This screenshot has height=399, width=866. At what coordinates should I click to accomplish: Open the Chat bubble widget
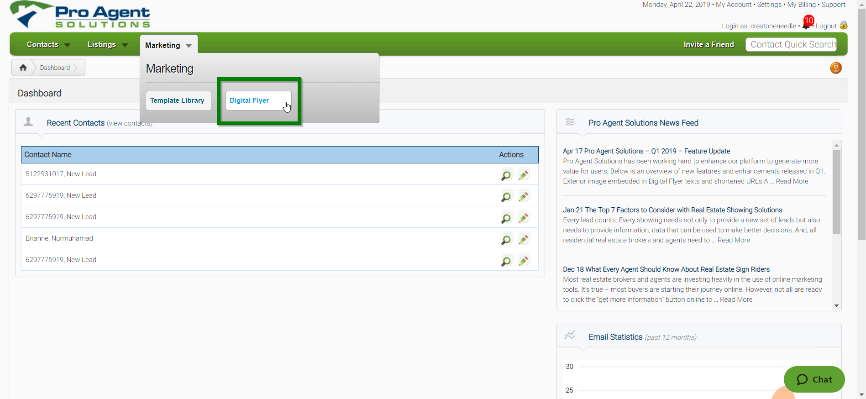pyautogui.click(x=814, y=379)
